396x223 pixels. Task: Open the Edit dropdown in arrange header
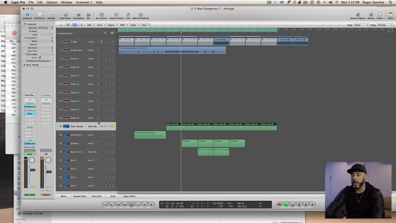pos(91,25)
